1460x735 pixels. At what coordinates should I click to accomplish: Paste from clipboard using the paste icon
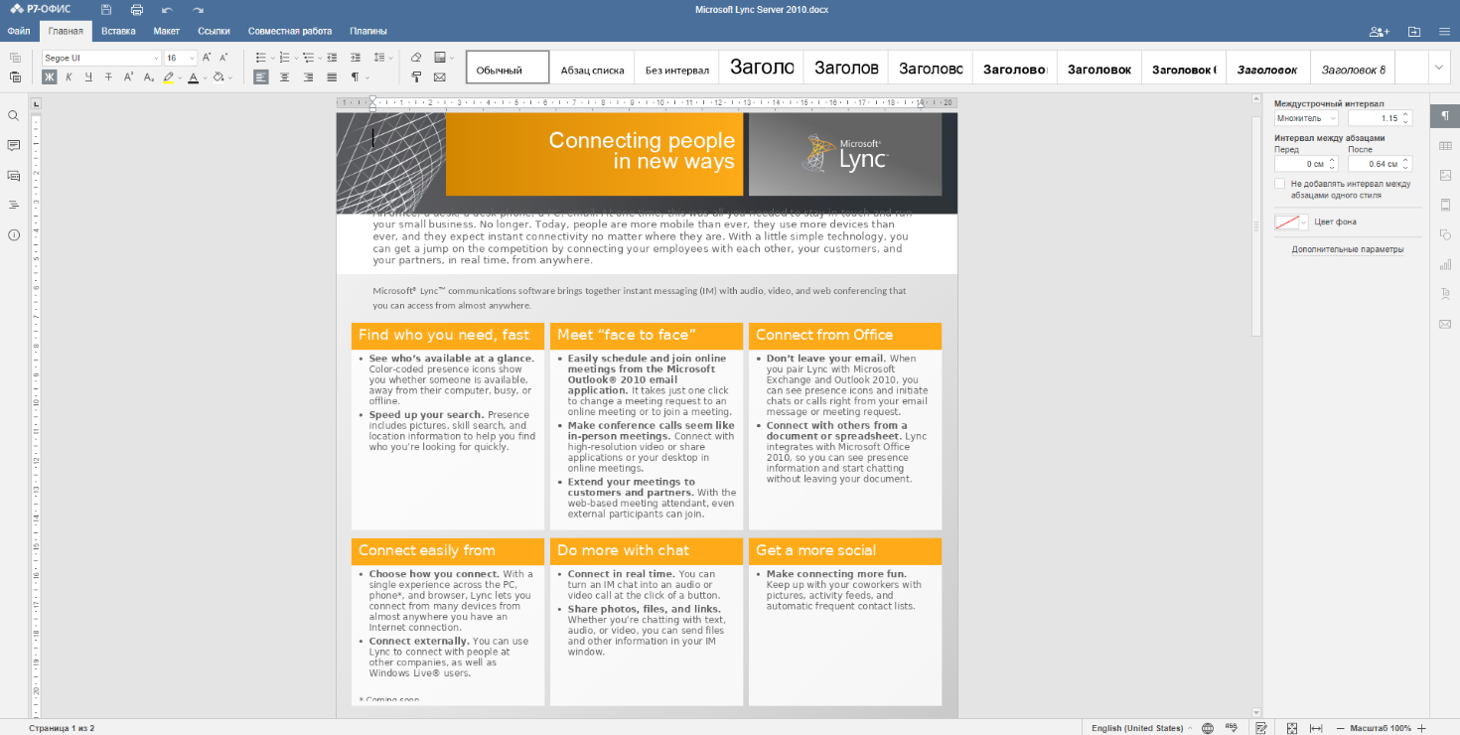tap(15, 76)
